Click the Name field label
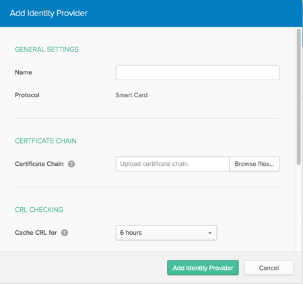 (x=24, y=72)
